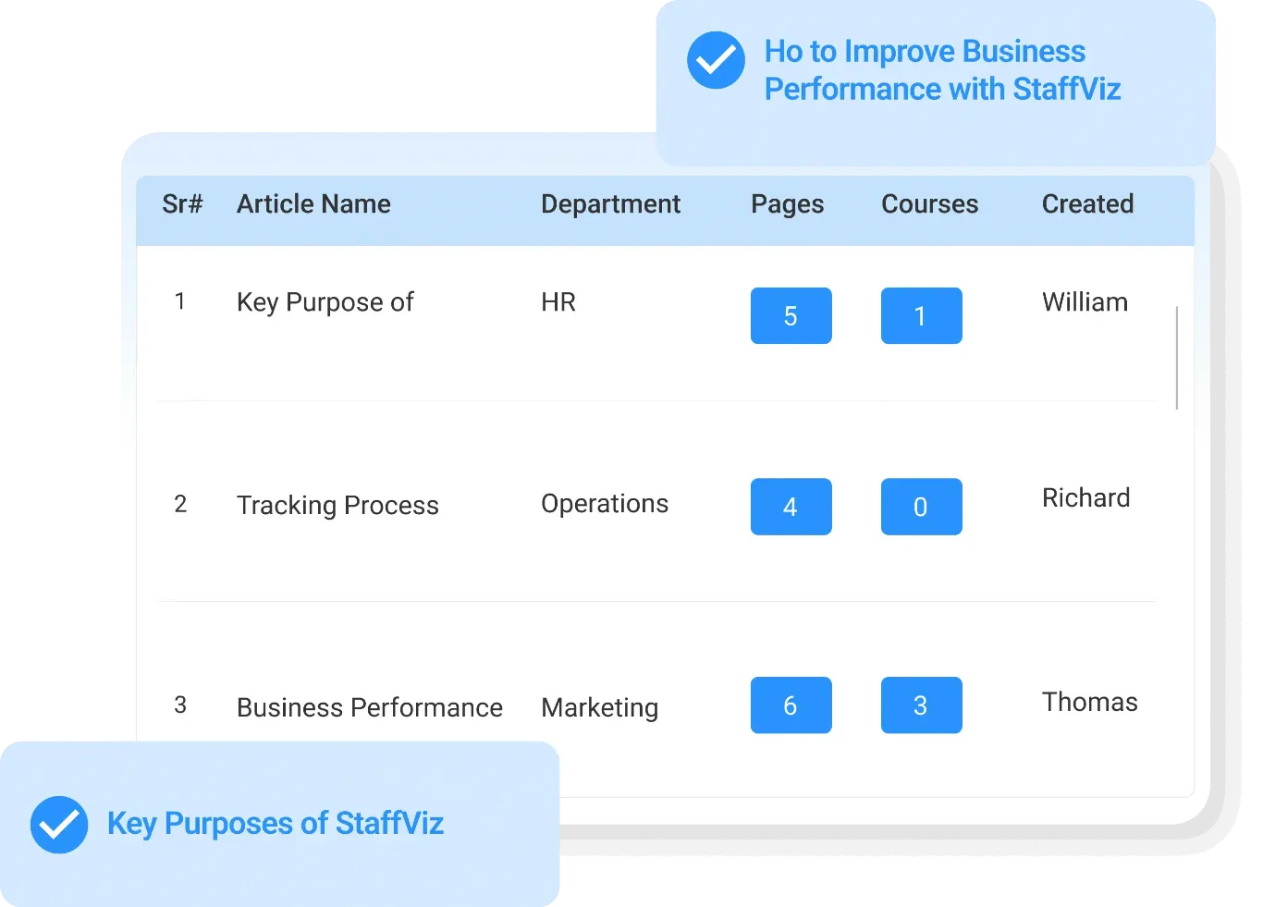Click the Sr# column header
Image resolution: width=1263 pixels, height=907 pixels.
point(182,204)
